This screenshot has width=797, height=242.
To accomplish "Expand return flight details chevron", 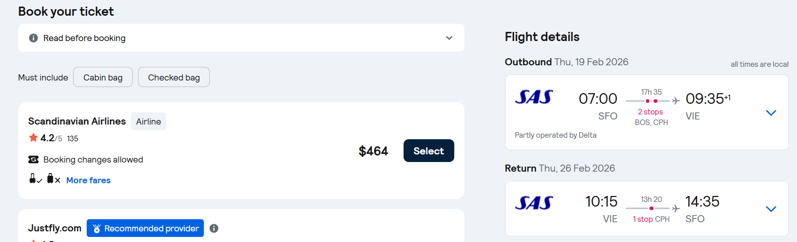I will point(771,209).
